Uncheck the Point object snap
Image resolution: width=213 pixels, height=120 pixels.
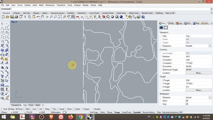[17, 109]
